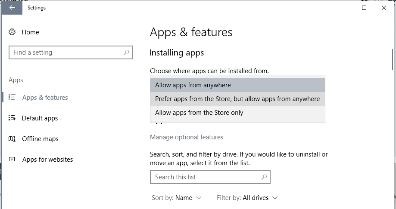Open the Apps & features page
Viewport: 396px width, 209px height.
(45, 98)
